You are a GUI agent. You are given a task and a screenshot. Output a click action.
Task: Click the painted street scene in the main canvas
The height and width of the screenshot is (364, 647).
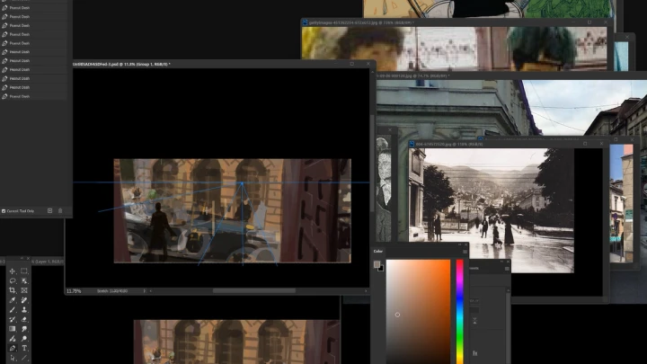[x=233, y=210]
